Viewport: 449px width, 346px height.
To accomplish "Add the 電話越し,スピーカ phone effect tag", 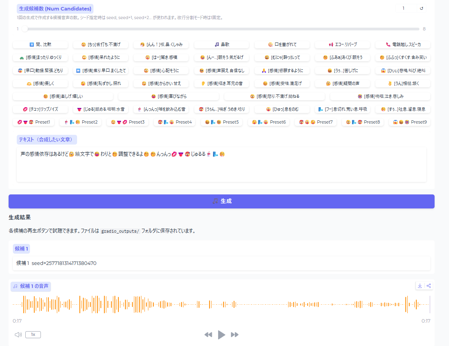I will pyautogui.click(x=403, y=44).
